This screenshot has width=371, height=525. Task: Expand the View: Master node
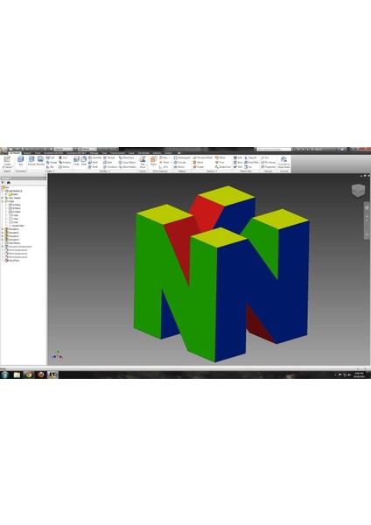[3, 198]
